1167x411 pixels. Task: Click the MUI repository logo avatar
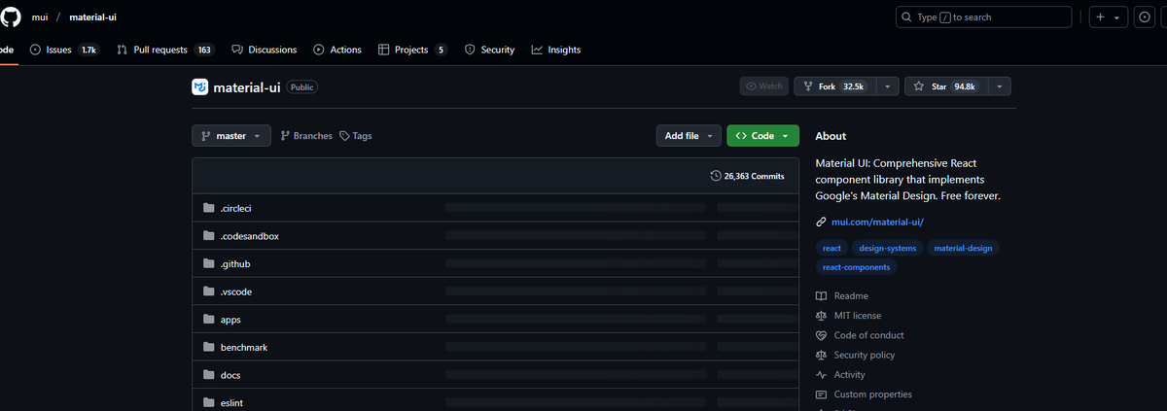[199, 86]
